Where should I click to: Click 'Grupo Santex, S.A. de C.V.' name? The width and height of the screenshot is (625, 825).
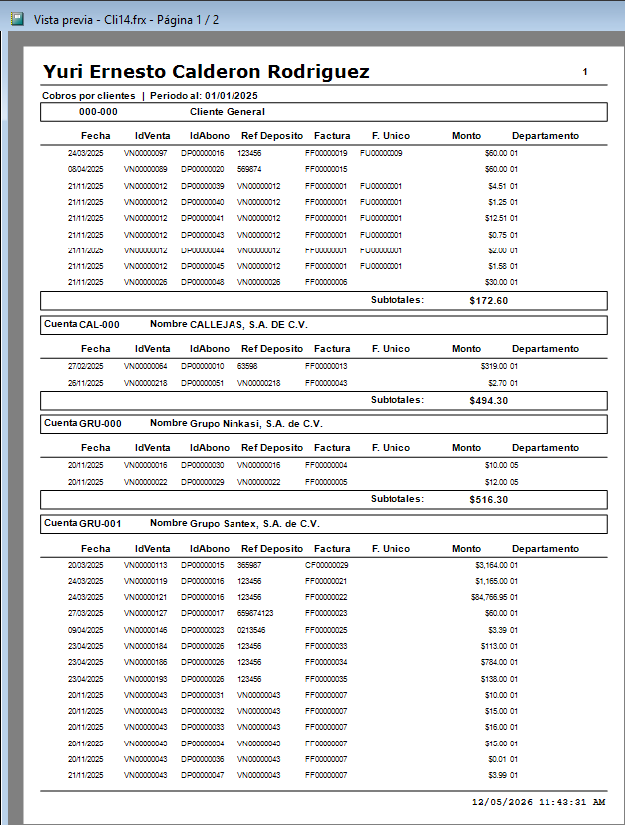click(254, 524)
